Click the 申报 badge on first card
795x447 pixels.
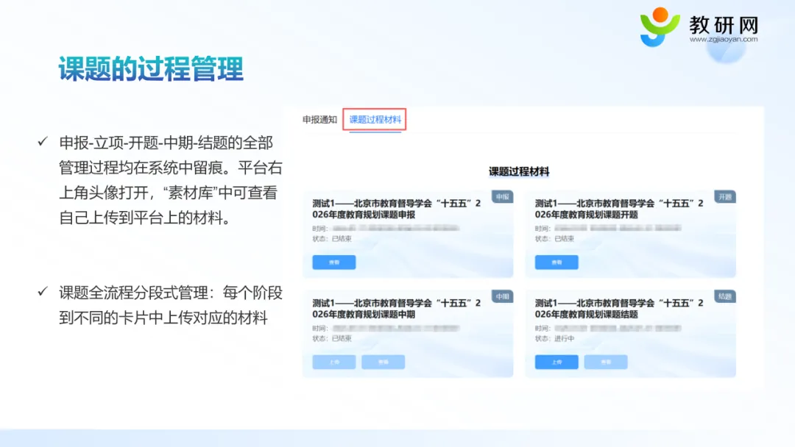coord(503,196)
